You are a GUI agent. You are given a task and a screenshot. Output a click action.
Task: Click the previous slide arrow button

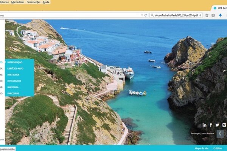220,134
